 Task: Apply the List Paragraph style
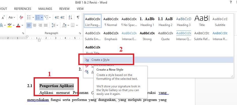pos(93,21)
